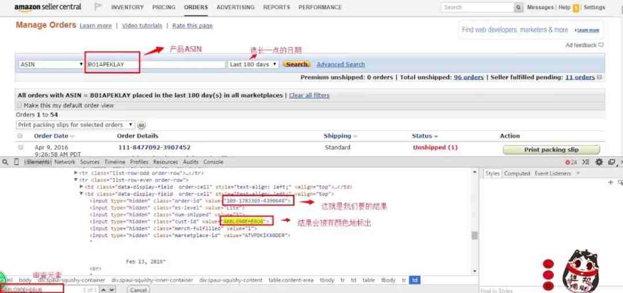Sort by Shipping column header
The height and width of the screenshot is (293, 623).
[340, 136]
